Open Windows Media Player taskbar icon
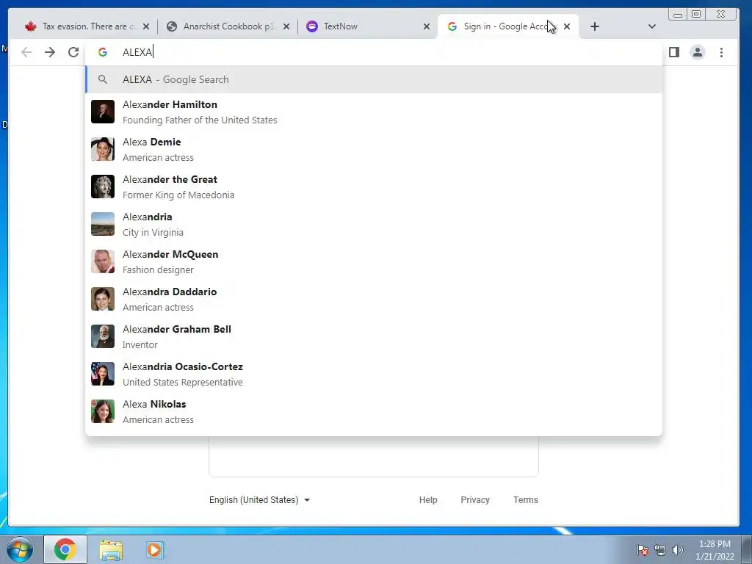The height and width of the screenshot is (564, 752). pos(154,549)
